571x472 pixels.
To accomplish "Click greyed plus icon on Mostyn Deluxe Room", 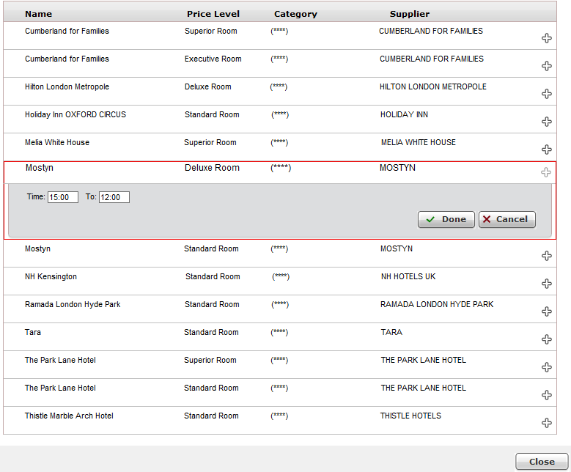I will tap(546, 172).
